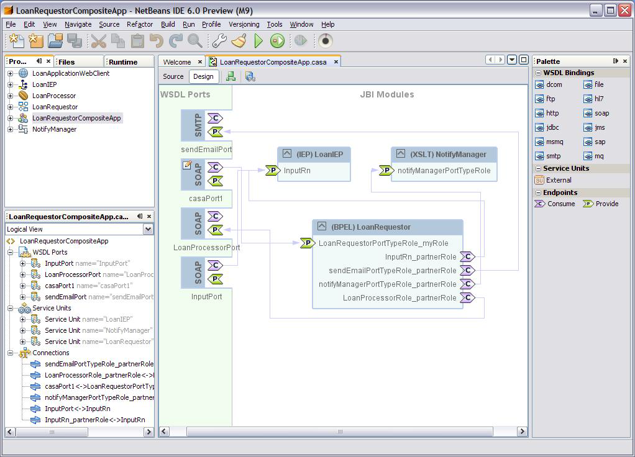Switch to Design view

coord(203,76)
